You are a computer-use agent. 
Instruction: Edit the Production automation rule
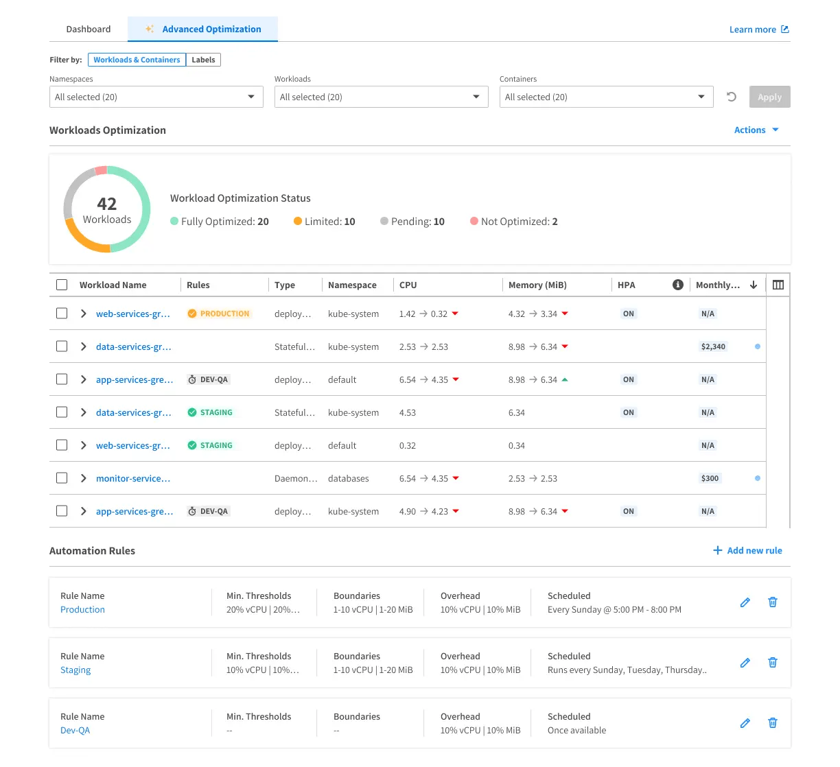(x=745, y=602)
